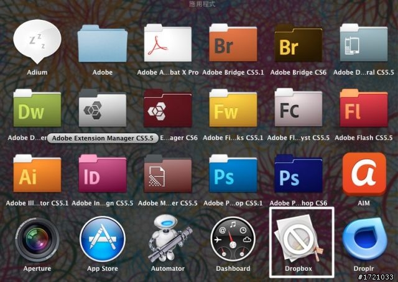Launch Aperture camera lens icon

(37, 239)
